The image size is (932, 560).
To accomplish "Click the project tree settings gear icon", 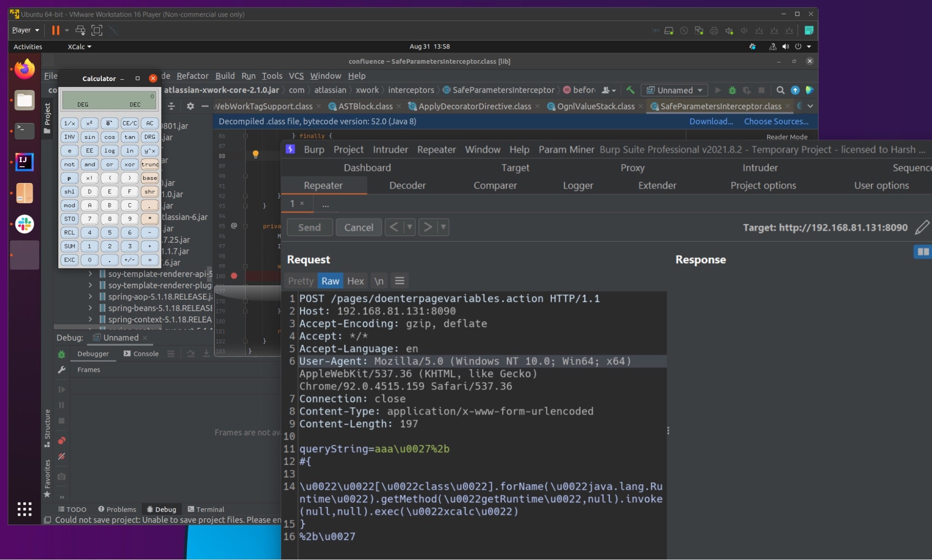I will click(190, 106).
